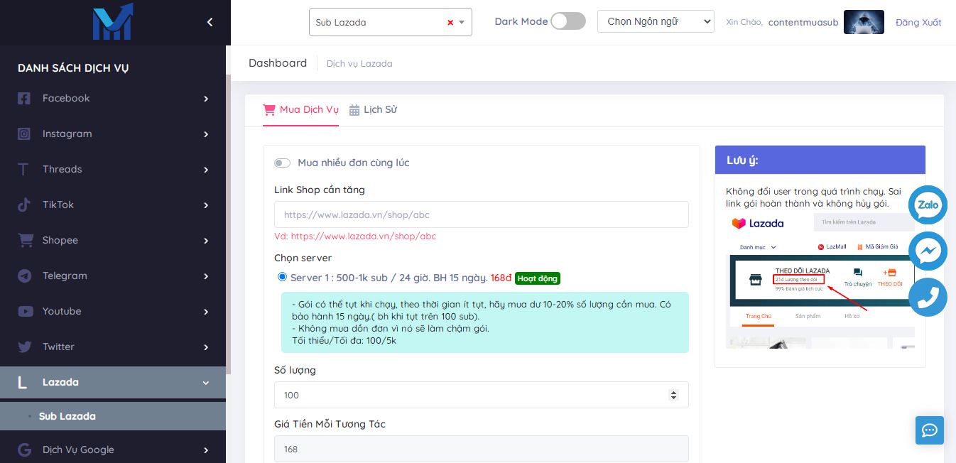The height and width of the screenshot is (463, 956).
Task: Collapse the sidebar with the left chevron
Action: [x=210, y=23]
